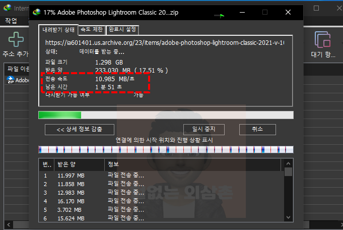Switch to the 내려받기 상태 tab

[x=58, y=30]
